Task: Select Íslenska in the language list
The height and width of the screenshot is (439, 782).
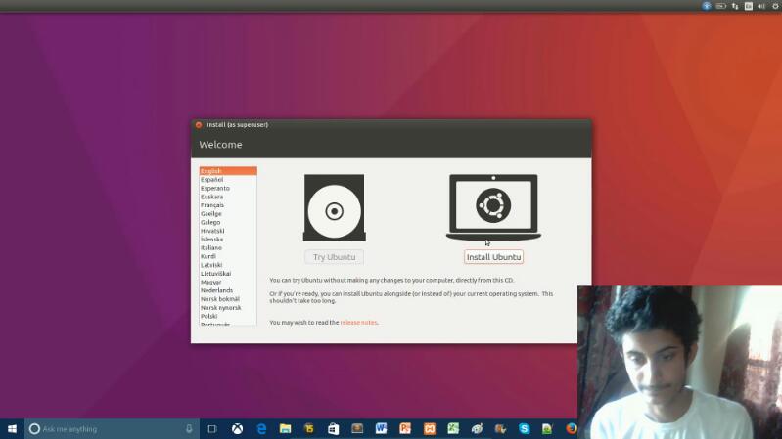Action: pyautogui.click(x=228, y=240)
